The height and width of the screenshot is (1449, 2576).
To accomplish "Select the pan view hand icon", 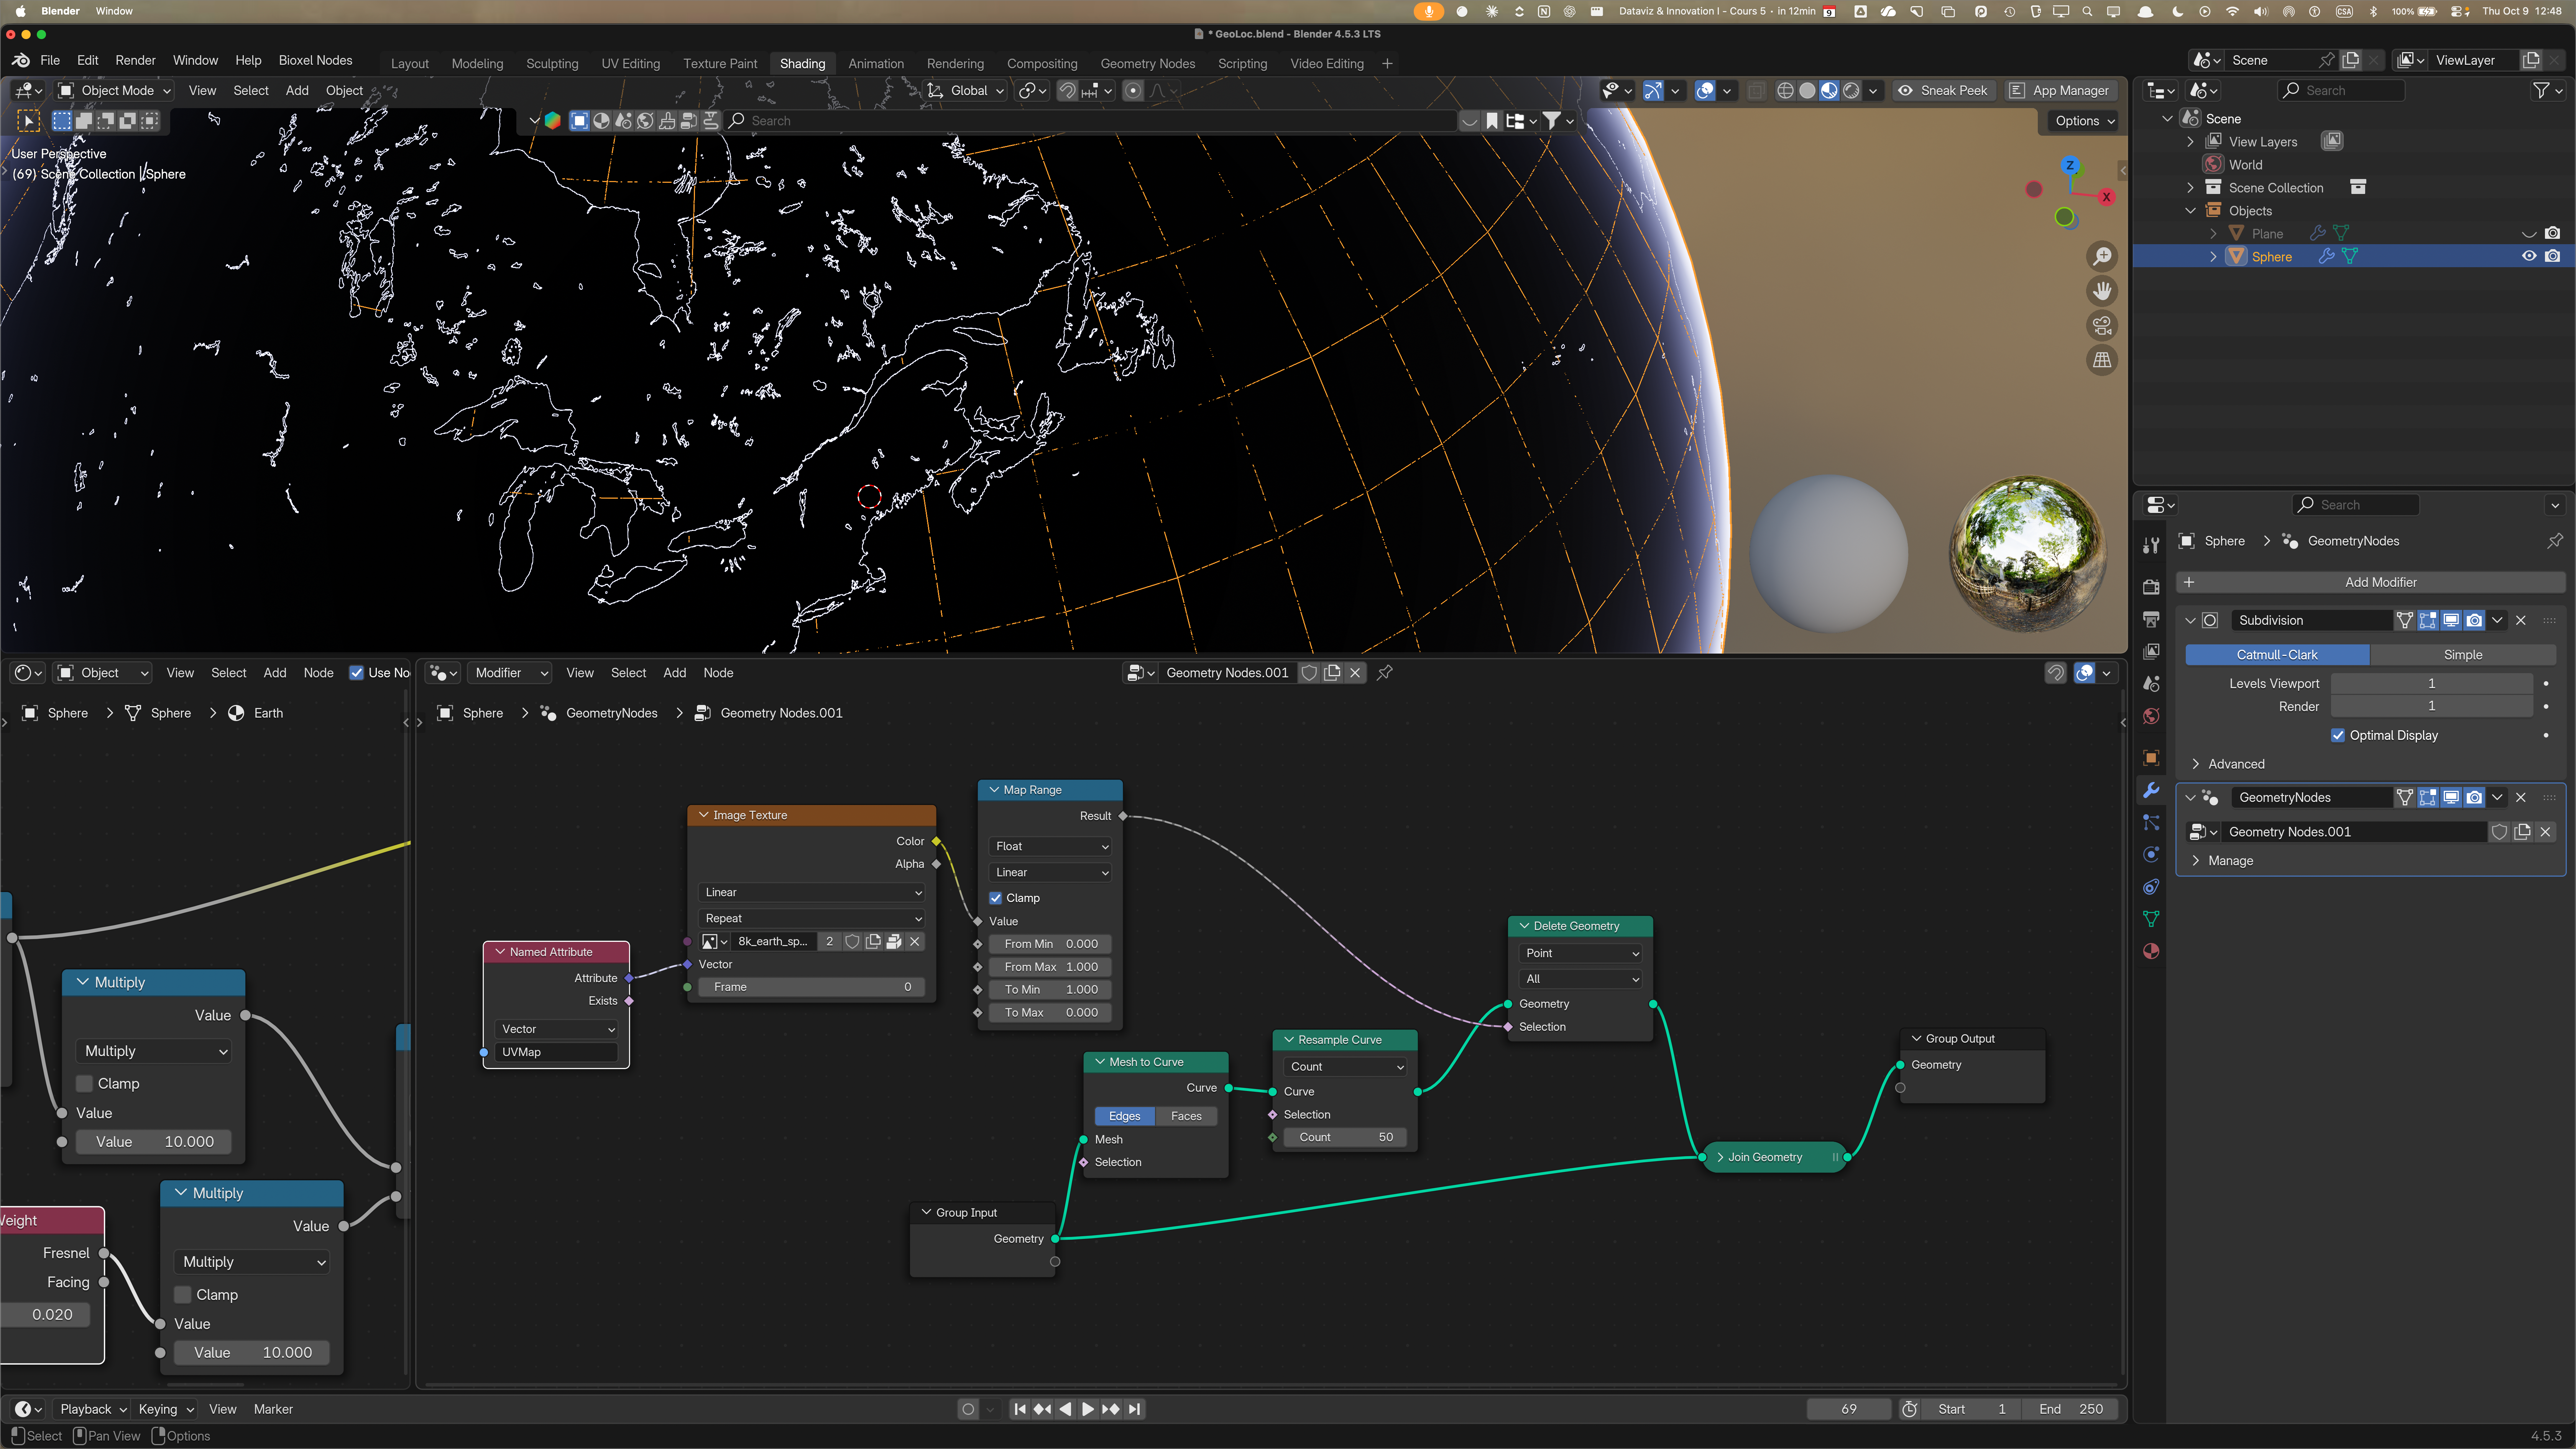I will click(2102, 291).
